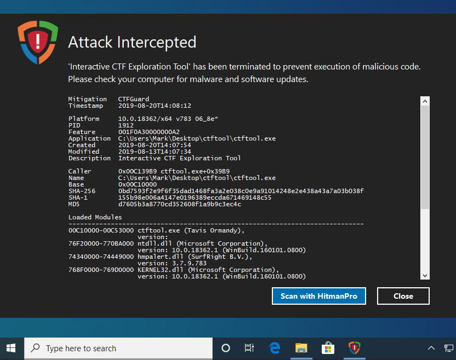Image resolution: width=456 pixels, height=360 pixels.
Task: Click the 'Attack Intercepted' heading
Action: 132,42
